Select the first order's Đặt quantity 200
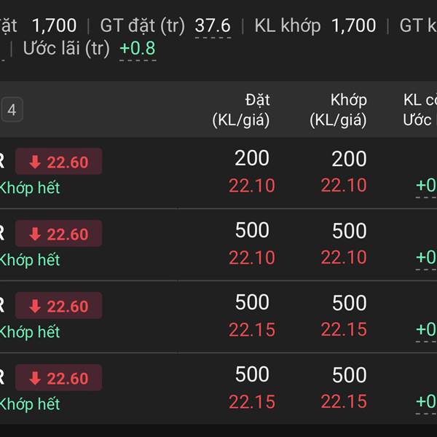The width and height of the screenshot is (437, 437). [x=252, y=158]
